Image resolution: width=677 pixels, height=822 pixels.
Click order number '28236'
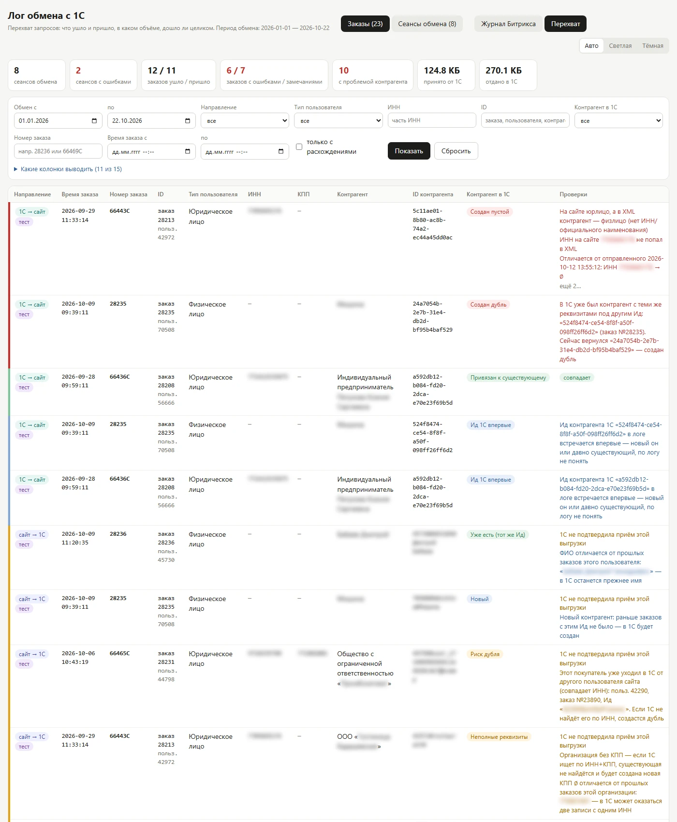point(118,534)
